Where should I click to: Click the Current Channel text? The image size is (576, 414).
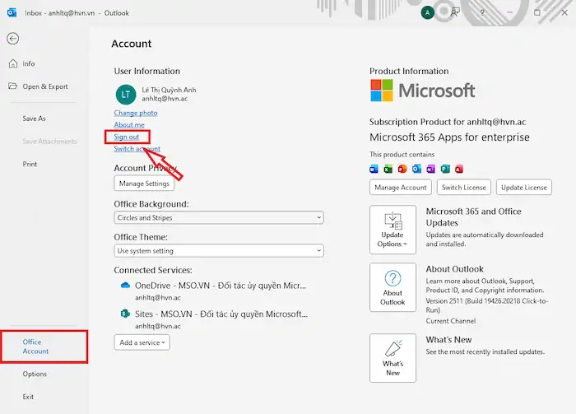click(450, 321)
